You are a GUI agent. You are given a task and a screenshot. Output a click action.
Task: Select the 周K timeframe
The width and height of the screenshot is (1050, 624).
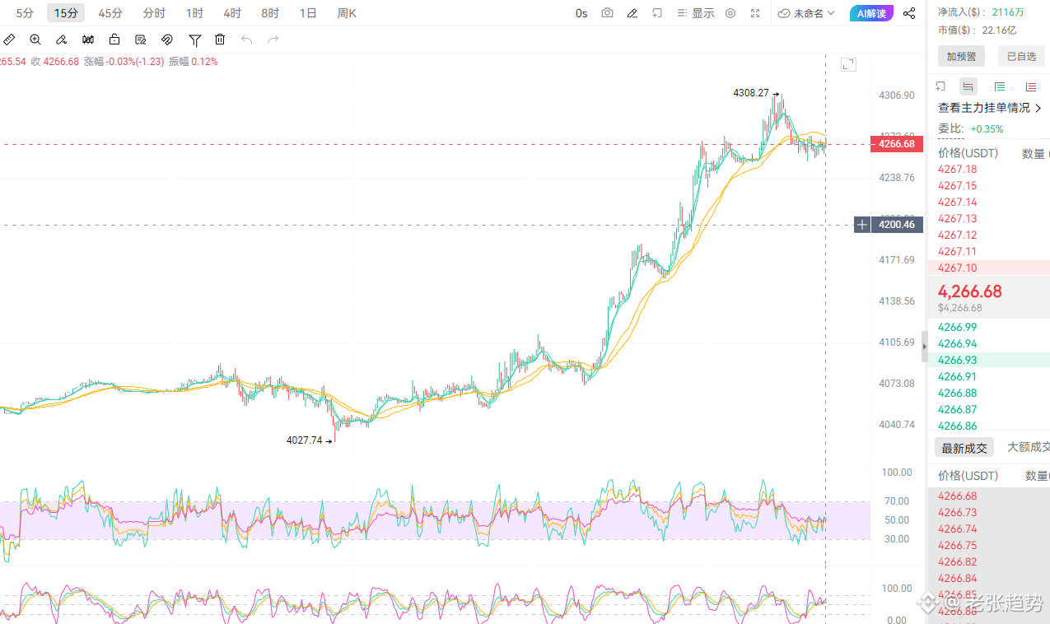click(x=347, y=13)
